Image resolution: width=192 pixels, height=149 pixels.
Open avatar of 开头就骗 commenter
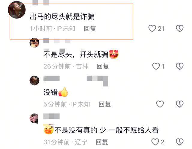coord(34,42)
